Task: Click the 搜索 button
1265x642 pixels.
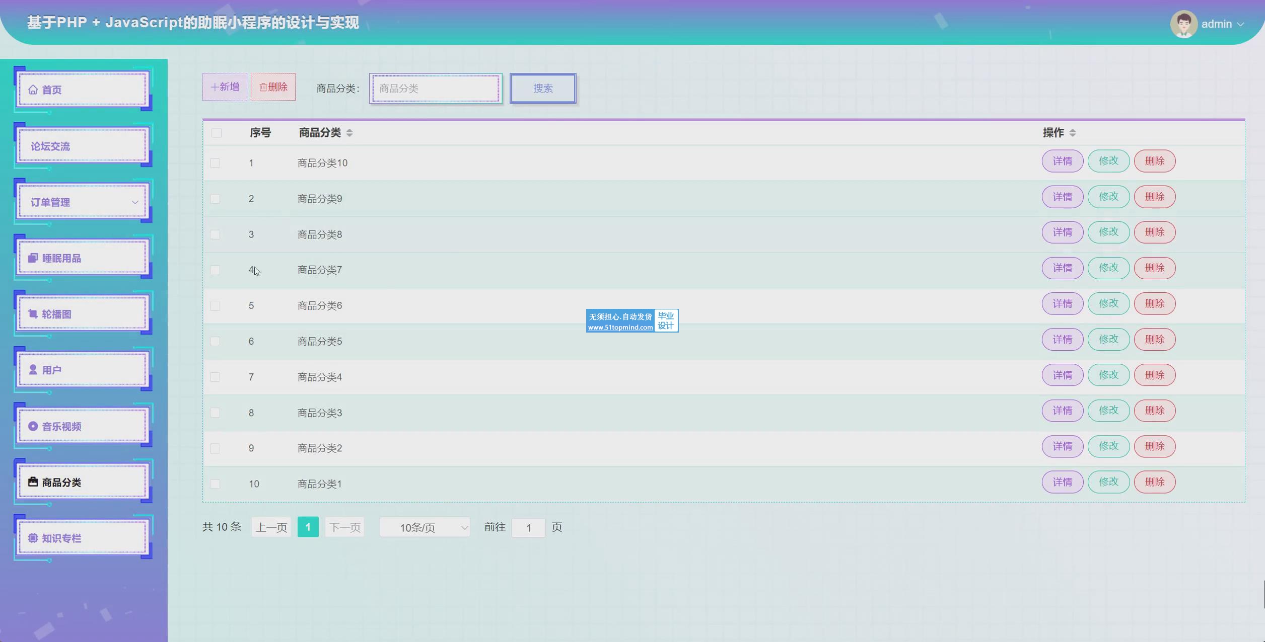Action: point(542,89)
